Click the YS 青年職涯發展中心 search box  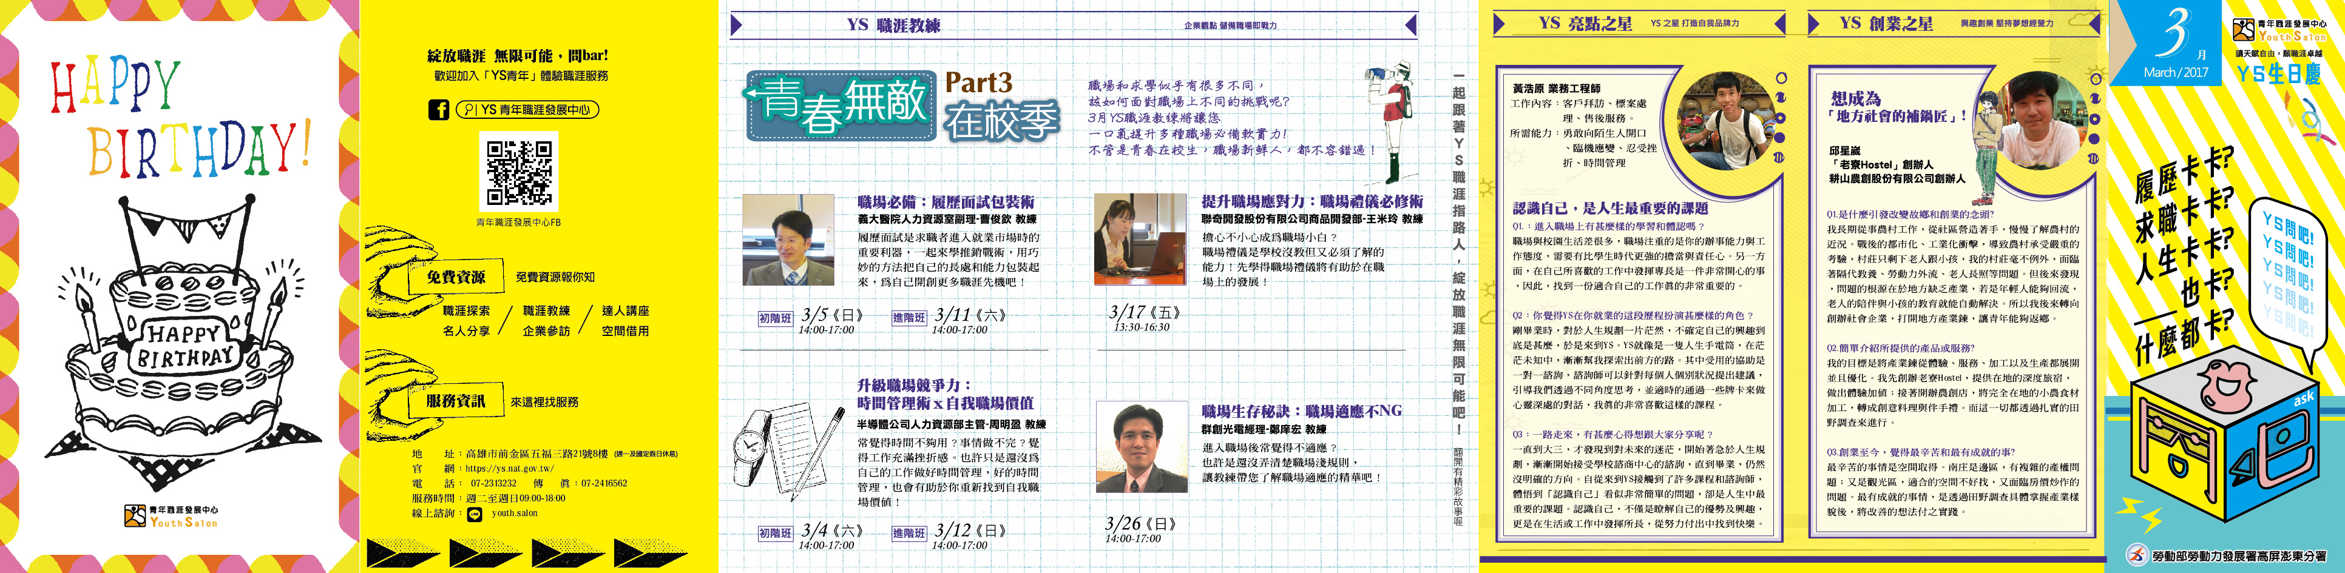[527, 110]
